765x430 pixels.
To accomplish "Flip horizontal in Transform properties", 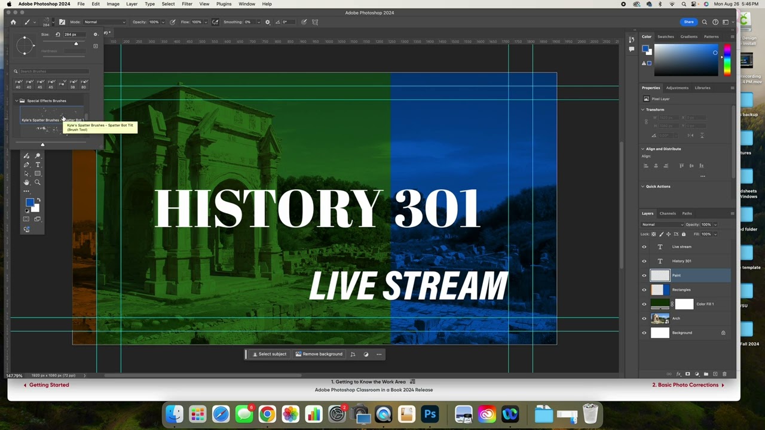I will click(x=690, y=136).
